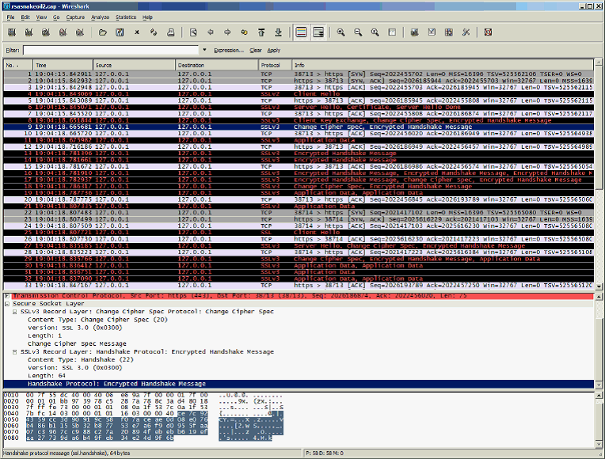Zoom in using the magnifier plus icon
This screenshot has width=605, height=459.
[341, 32]
